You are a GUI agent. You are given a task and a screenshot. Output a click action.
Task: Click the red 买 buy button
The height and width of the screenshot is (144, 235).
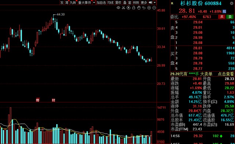pos(222,17)
